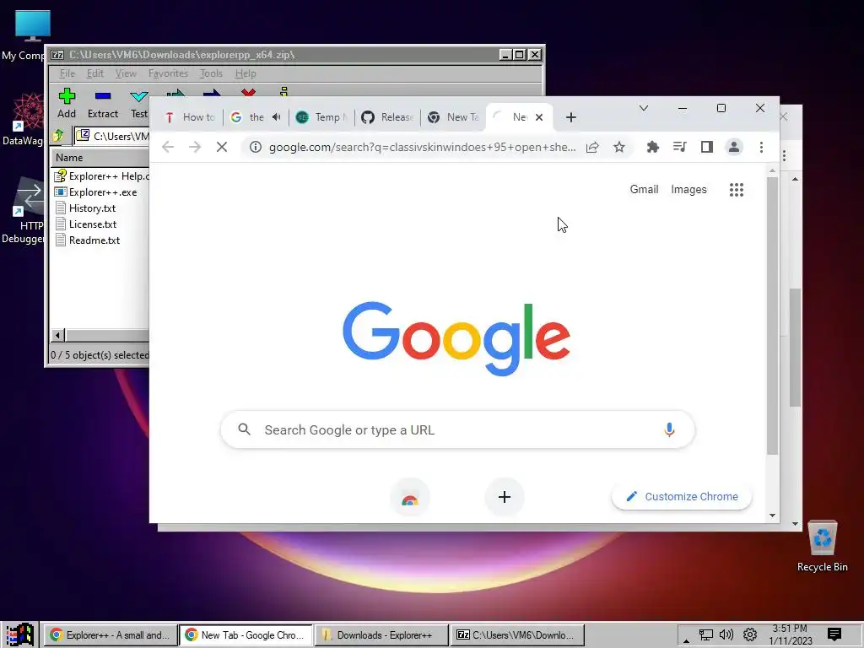864x648 pixels.
Task: Click the Extract button in 7-Zip toolbar
Action: (102, 103)
